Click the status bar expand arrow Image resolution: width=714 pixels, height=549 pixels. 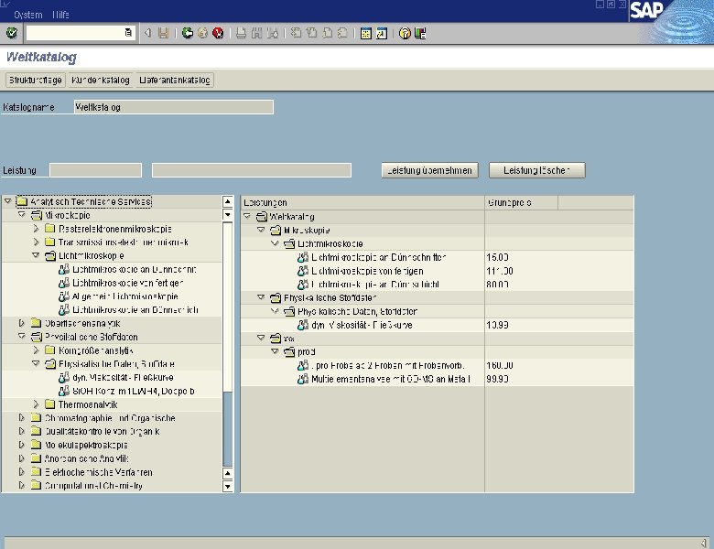[x=704, y=543]
